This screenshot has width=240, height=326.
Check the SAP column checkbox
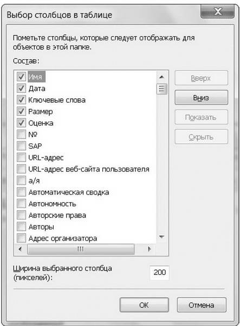(x=21, y=146)
